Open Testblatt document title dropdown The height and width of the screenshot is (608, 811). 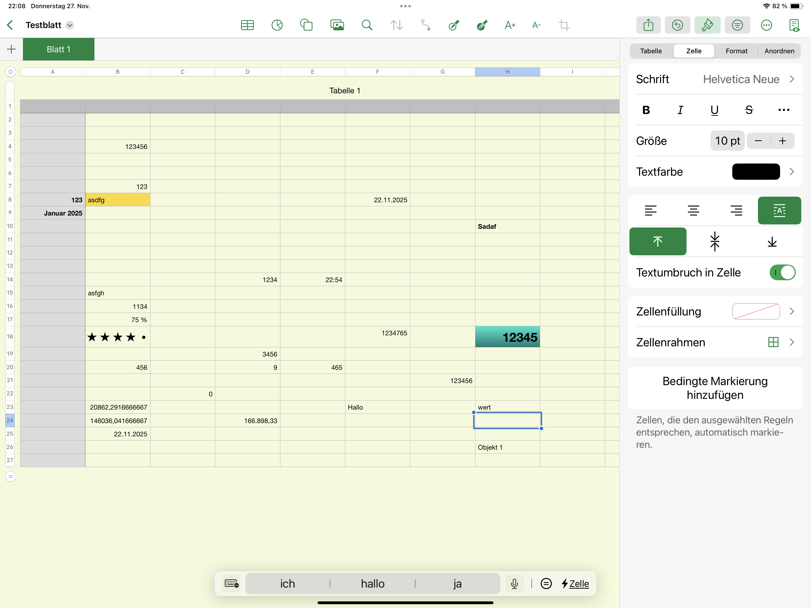pos(70,25)
